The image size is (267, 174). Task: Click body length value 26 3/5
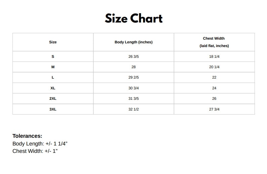(x=134, y=56)
